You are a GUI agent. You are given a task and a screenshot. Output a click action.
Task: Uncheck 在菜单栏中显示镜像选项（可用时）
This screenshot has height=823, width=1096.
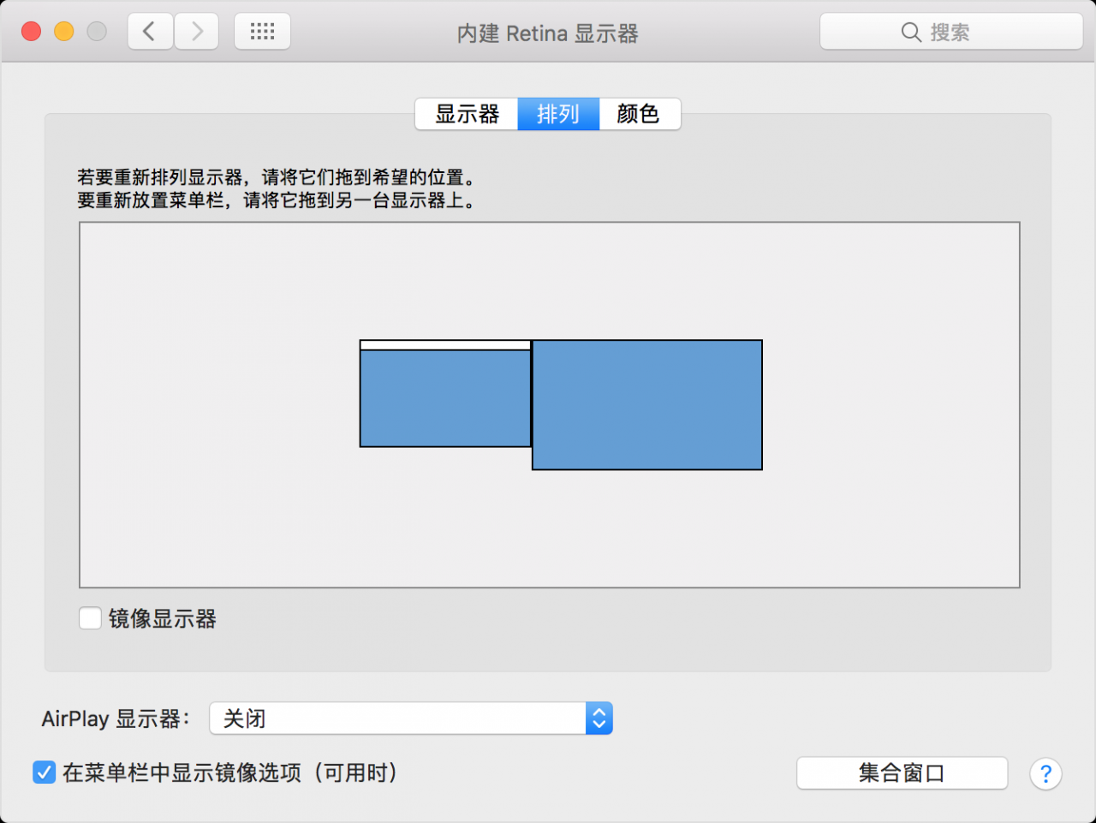tap(44, 772)
